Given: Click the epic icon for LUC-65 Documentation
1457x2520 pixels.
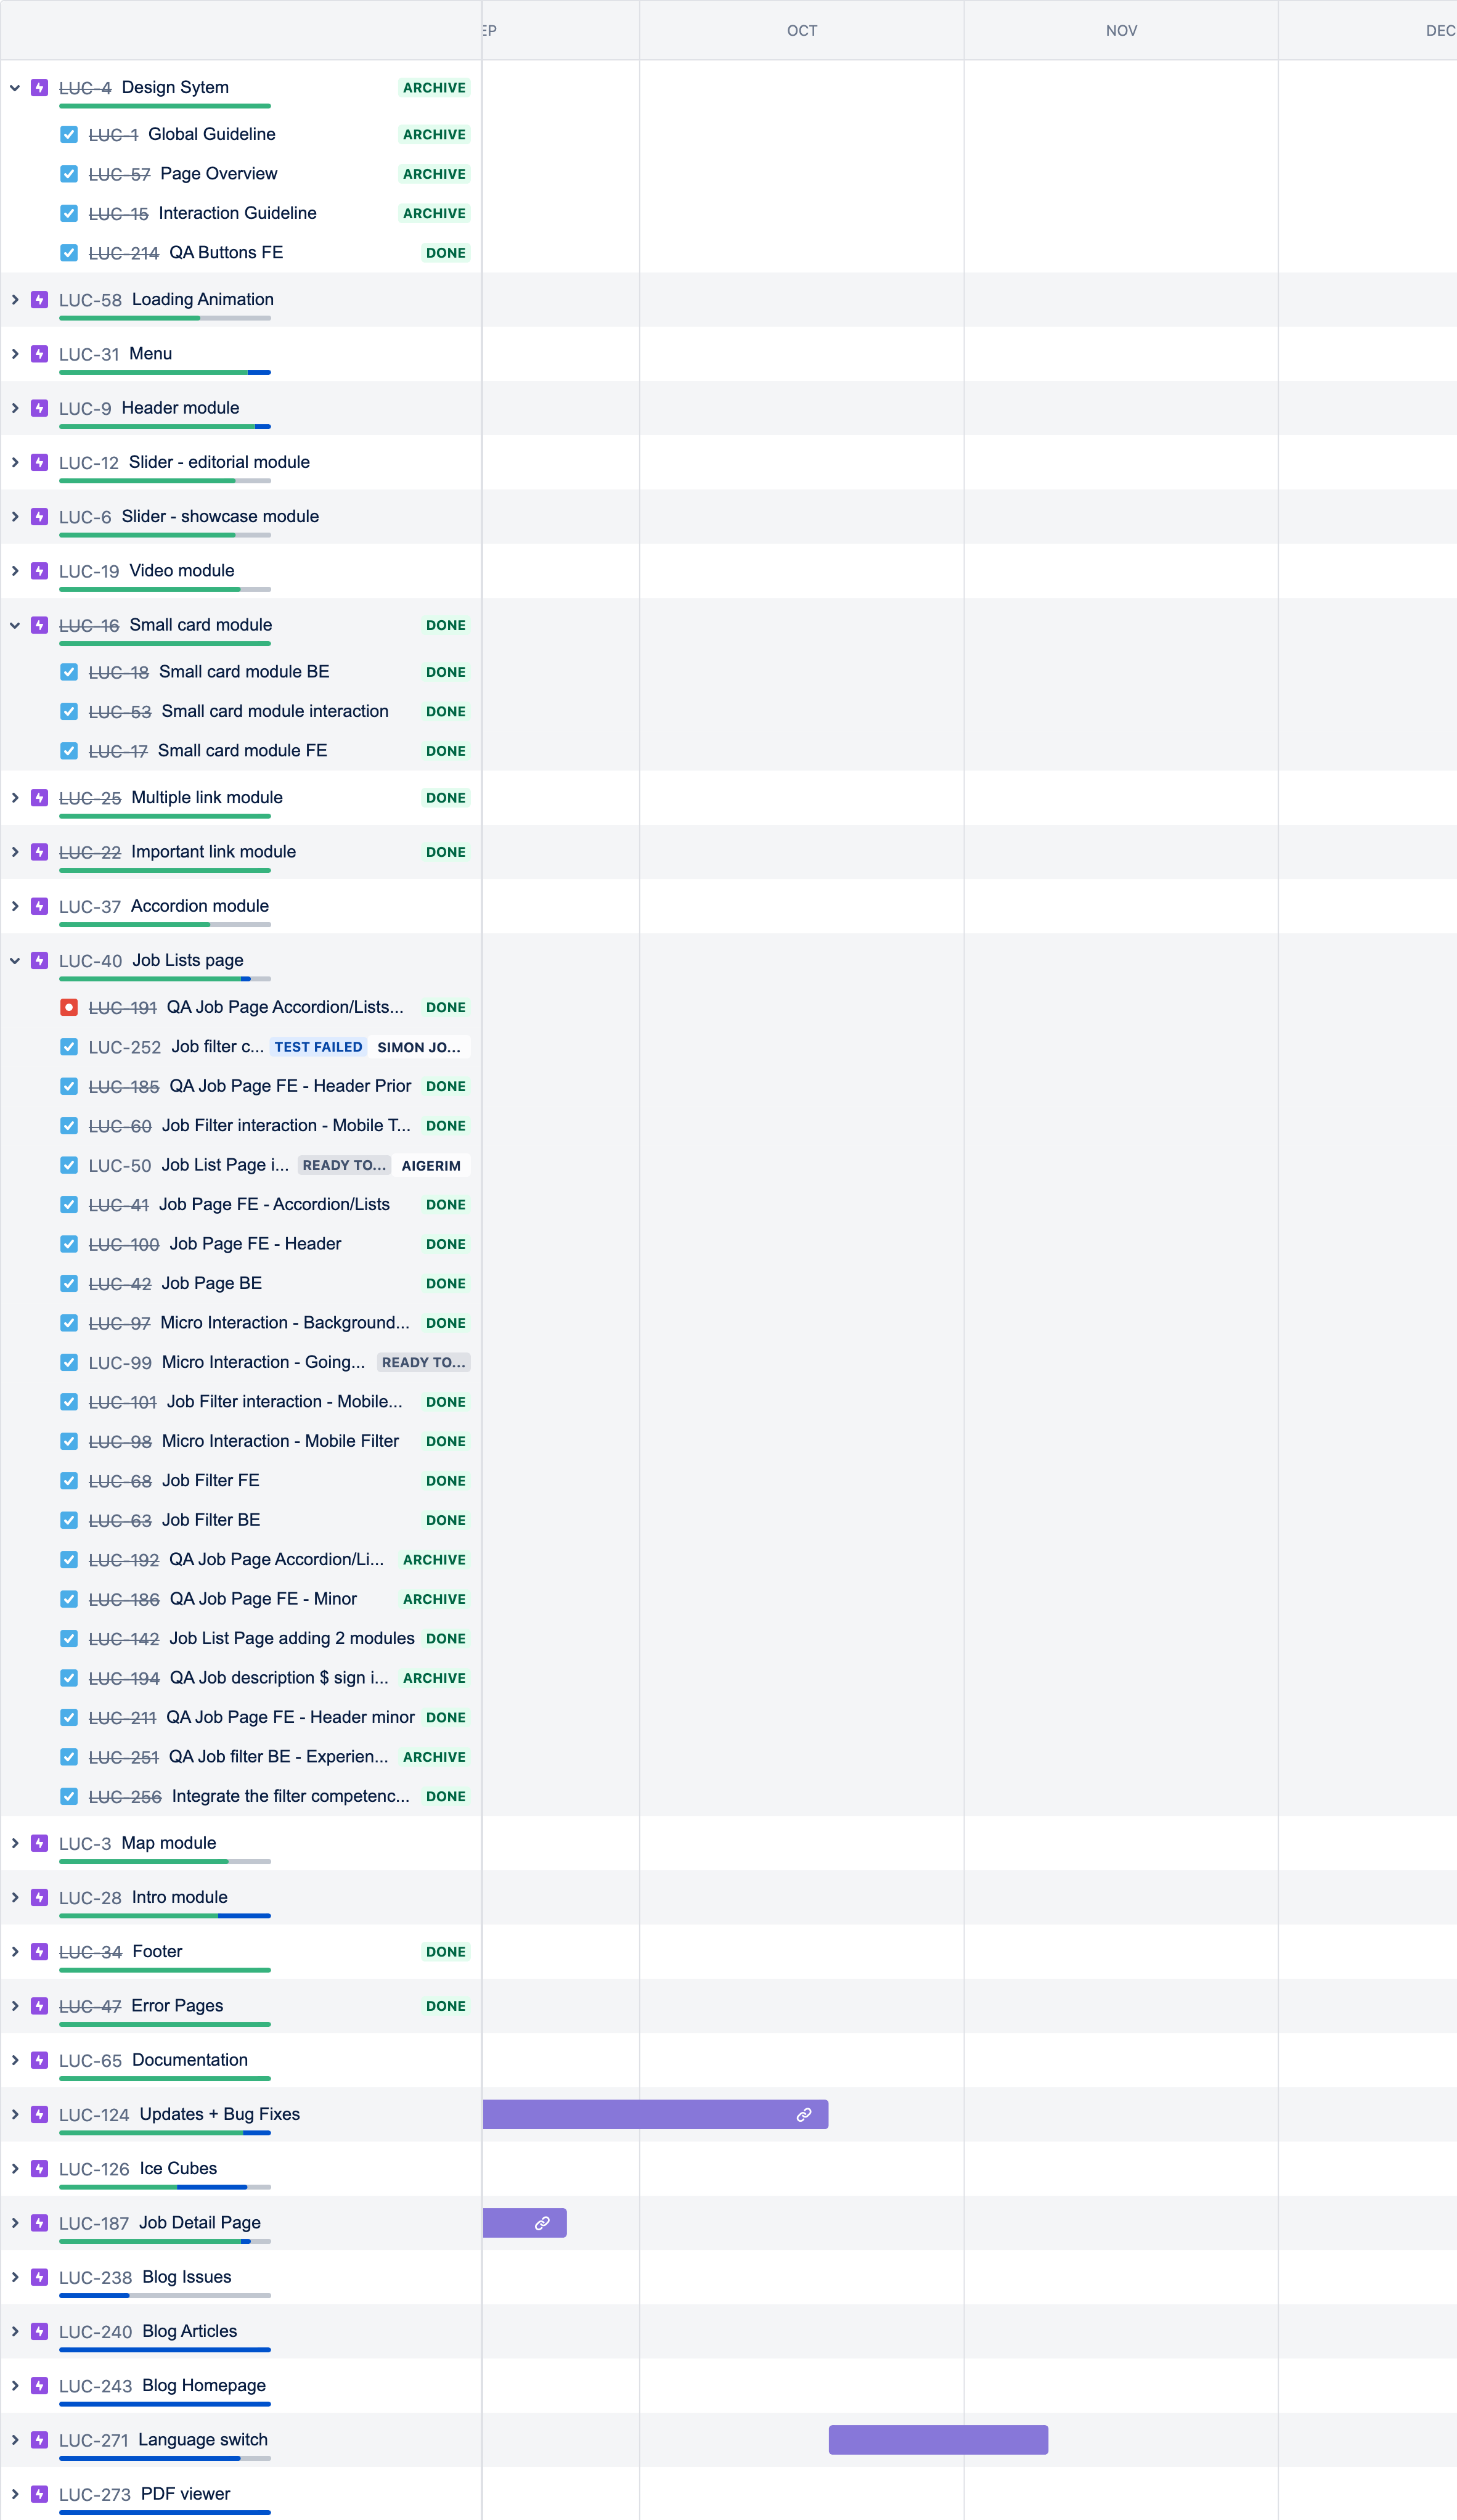Looking at the screenshot, I should (x=40, y=2060).
